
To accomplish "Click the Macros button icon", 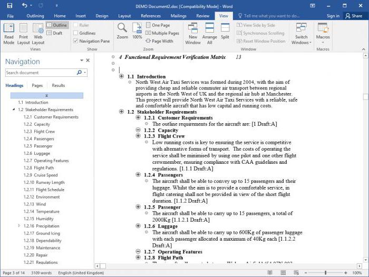I will pyautogui.click(x=323, y=28).
